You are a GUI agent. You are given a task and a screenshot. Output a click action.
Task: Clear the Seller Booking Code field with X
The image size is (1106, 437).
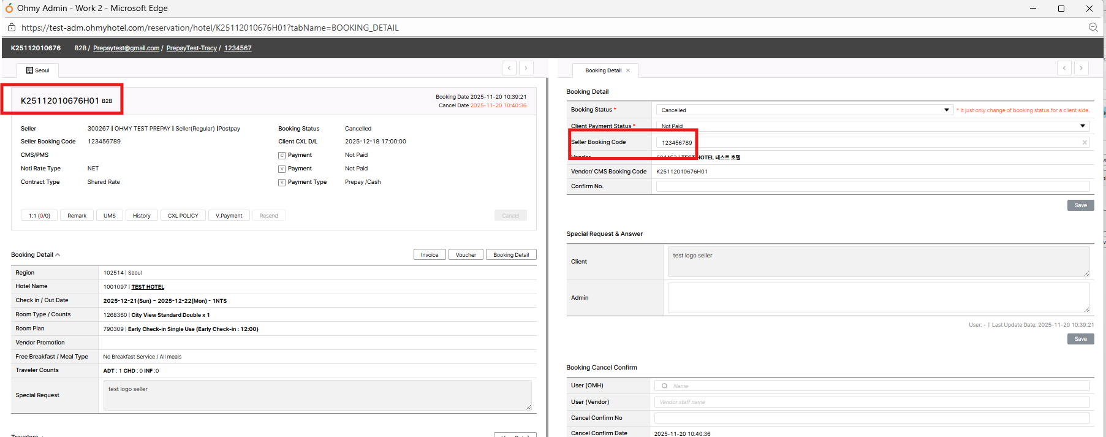(1085, 143)
